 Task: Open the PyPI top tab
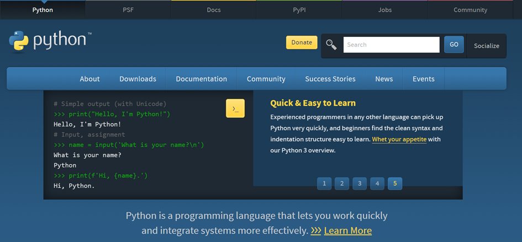(299, 10)
